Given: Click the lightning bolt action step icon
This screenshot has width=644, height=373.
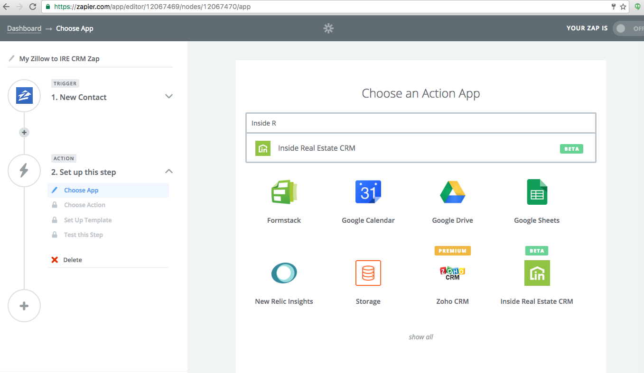Looking at the screenshot, I should click(x=24, y=171).
